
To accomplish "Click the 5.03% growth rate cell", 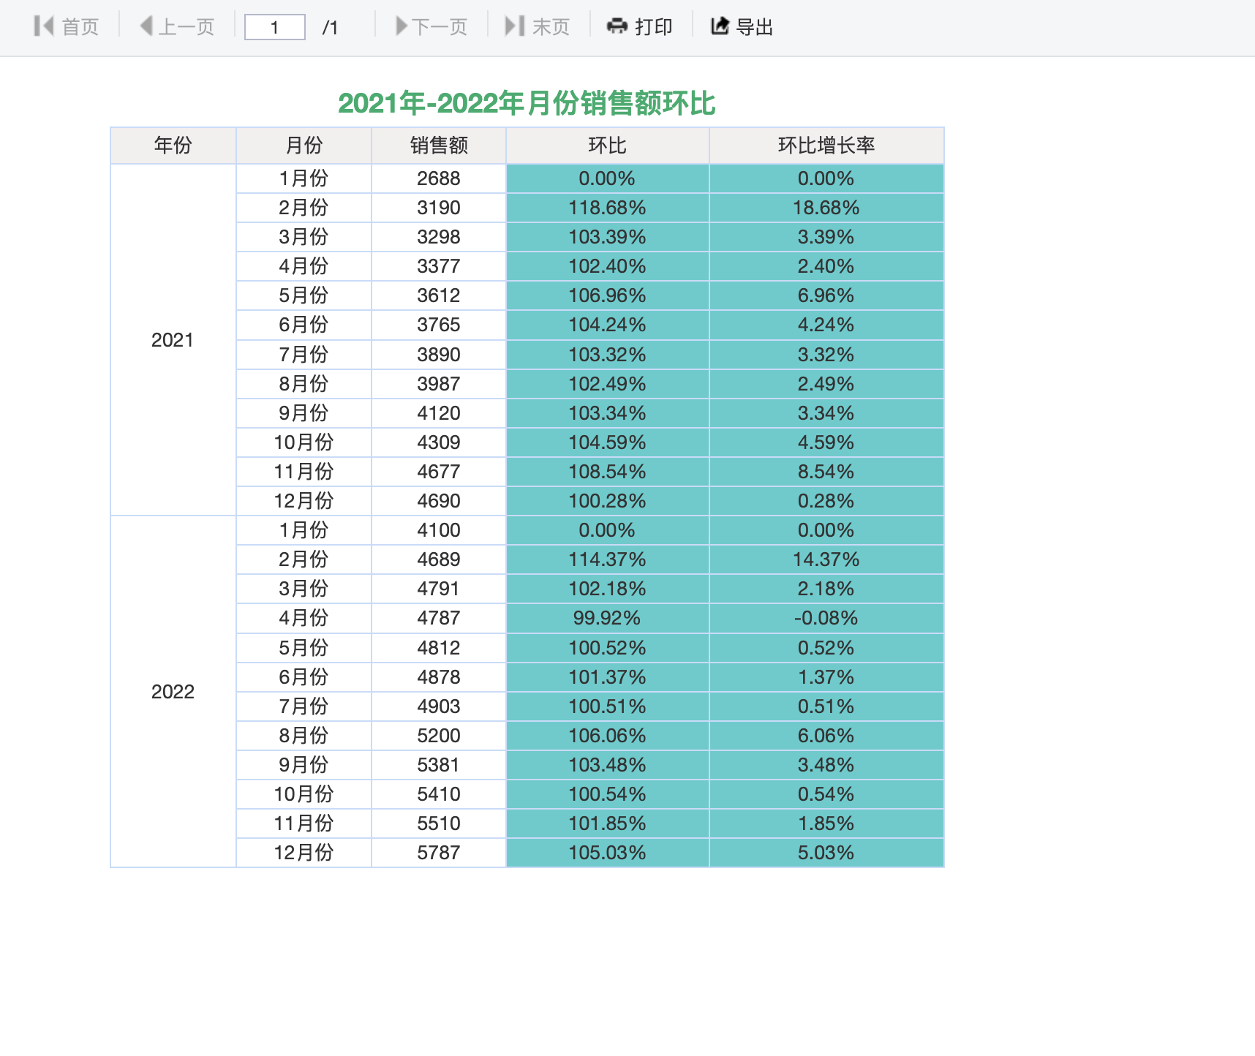I will [826, 853].
